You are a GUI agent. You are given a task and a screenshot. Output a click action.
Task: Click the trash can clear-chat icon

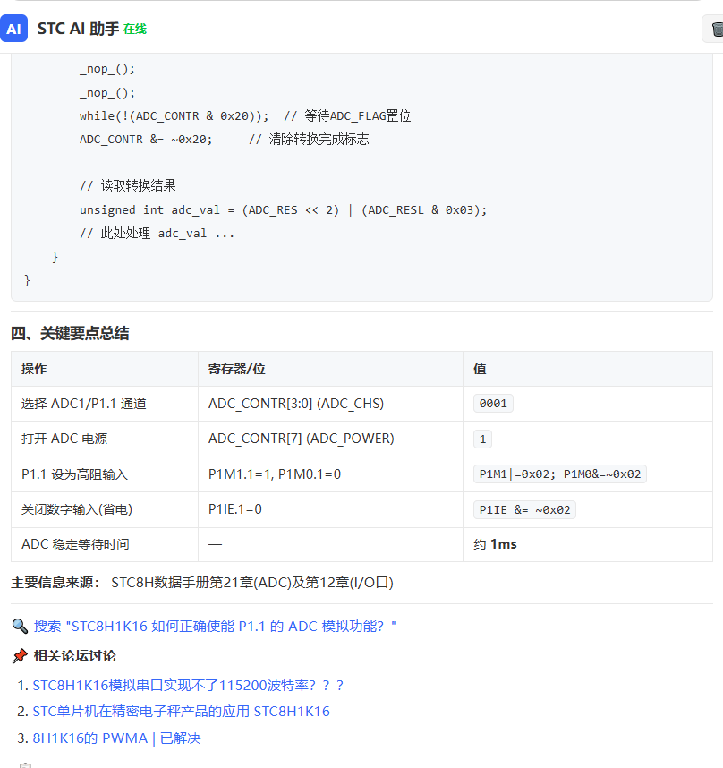tap(717, 29)
